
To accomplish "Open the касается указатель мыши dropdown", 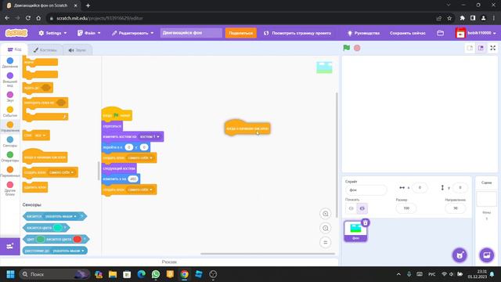I will (x=61, y=216).
